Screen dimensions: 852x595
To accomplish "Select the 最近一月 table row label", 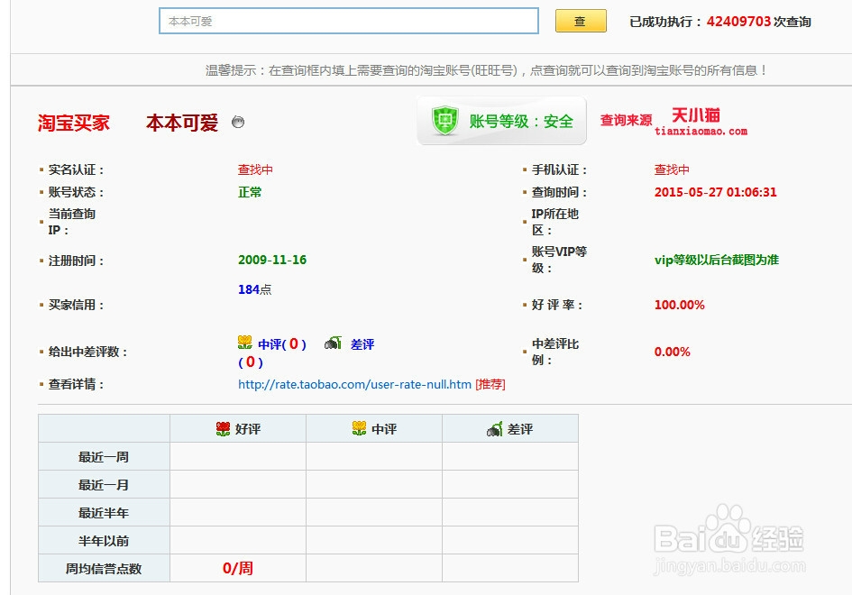I will click(104, 485).
